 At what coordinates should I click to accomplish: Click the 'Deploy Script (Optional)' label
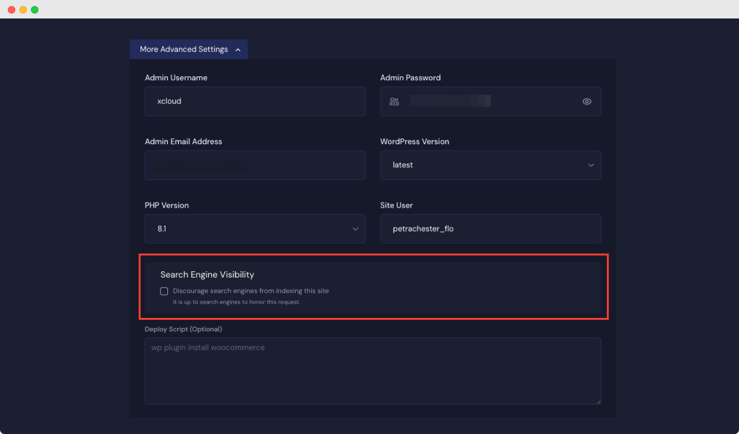(183, 329)
